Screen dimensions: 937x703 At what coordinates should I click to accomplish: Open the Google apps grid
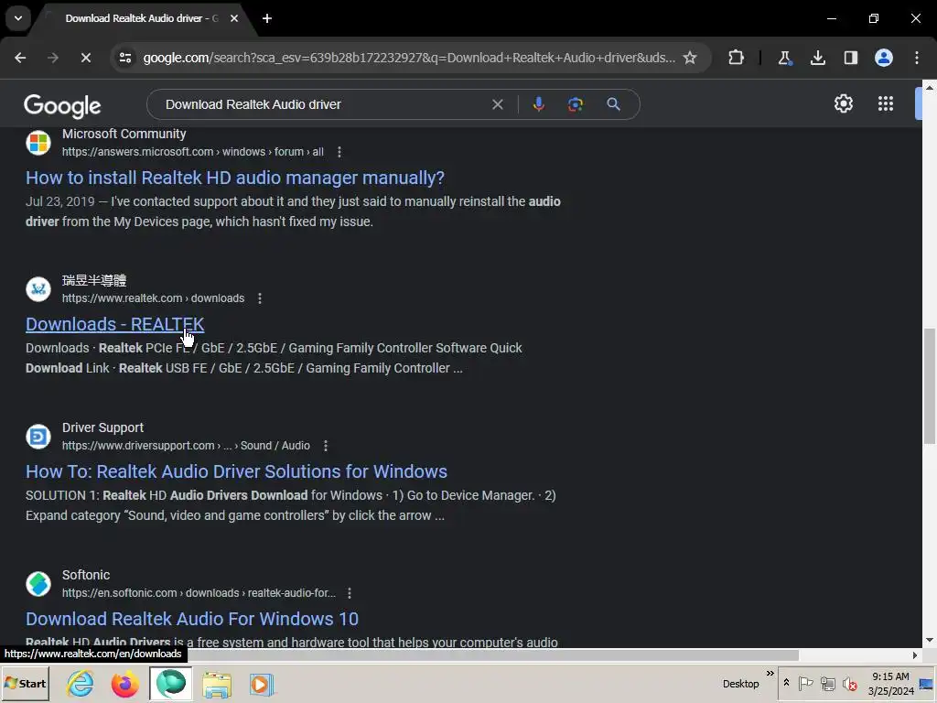tap(886, 104)
